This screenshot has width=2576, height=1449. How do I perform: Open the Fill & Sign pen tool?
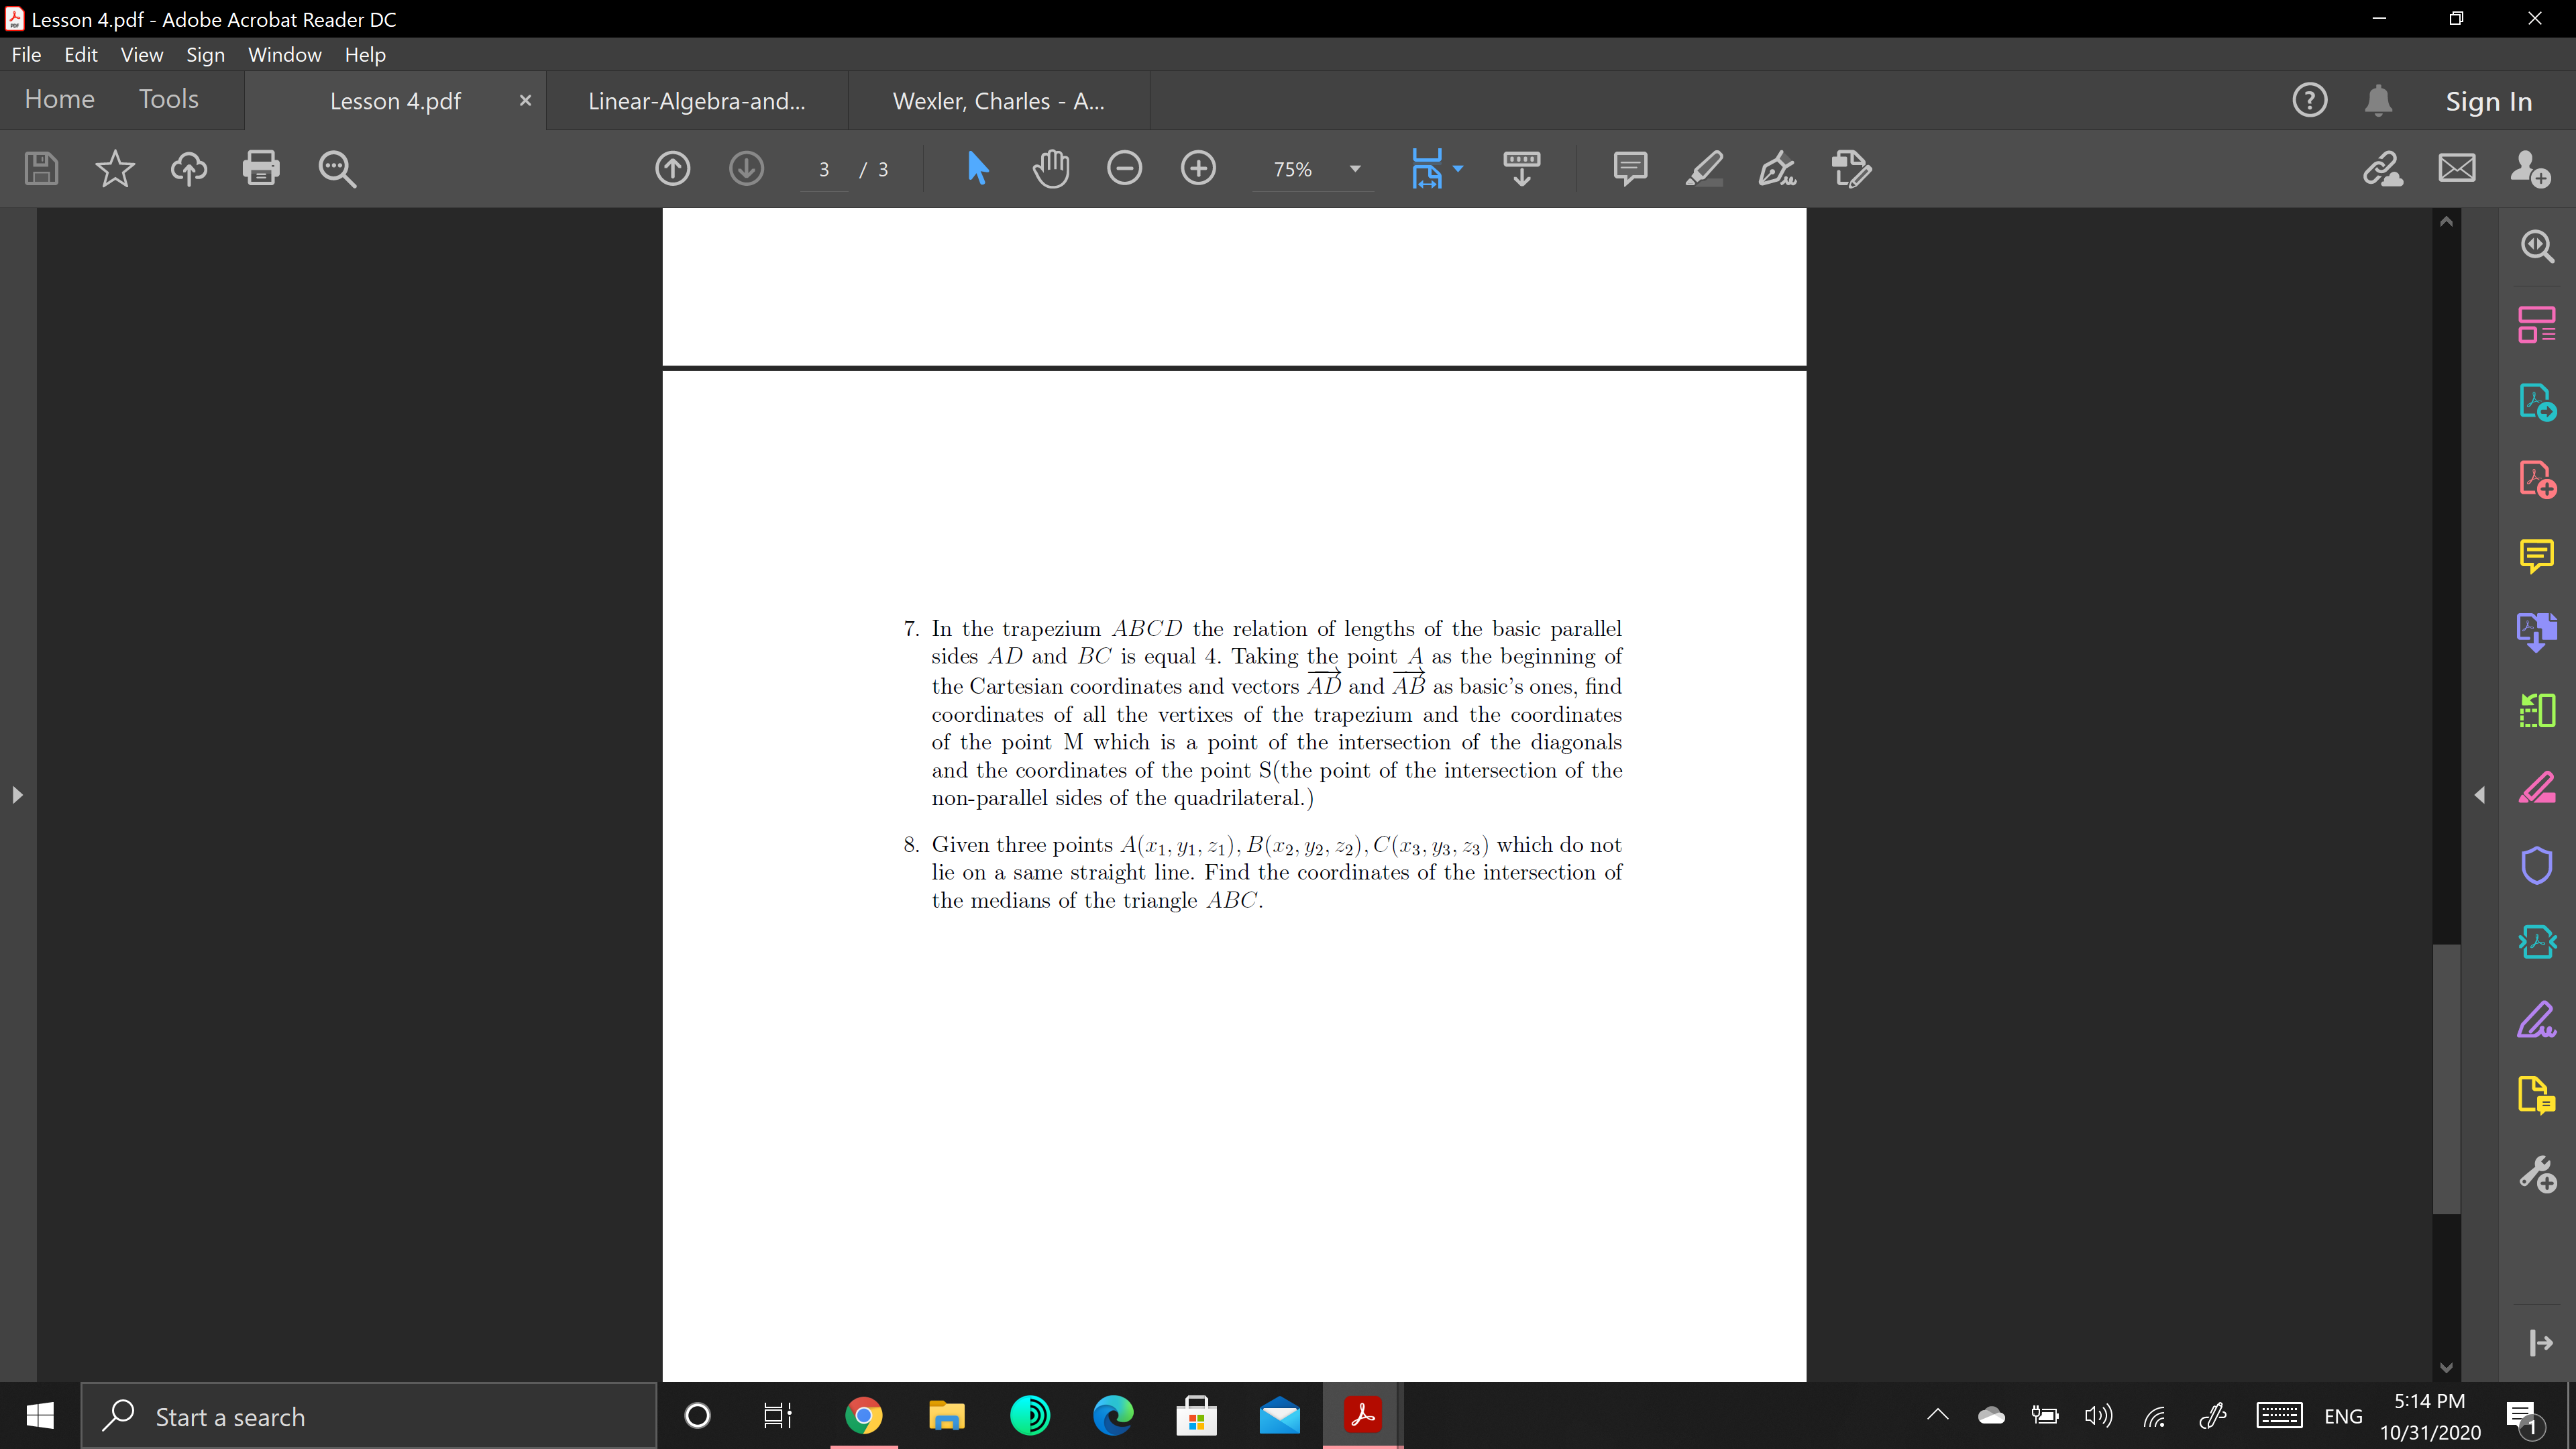click(x=1777, y=168)
